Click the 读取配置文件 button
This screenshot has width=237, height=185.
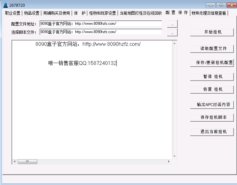[x=212, y=49]
